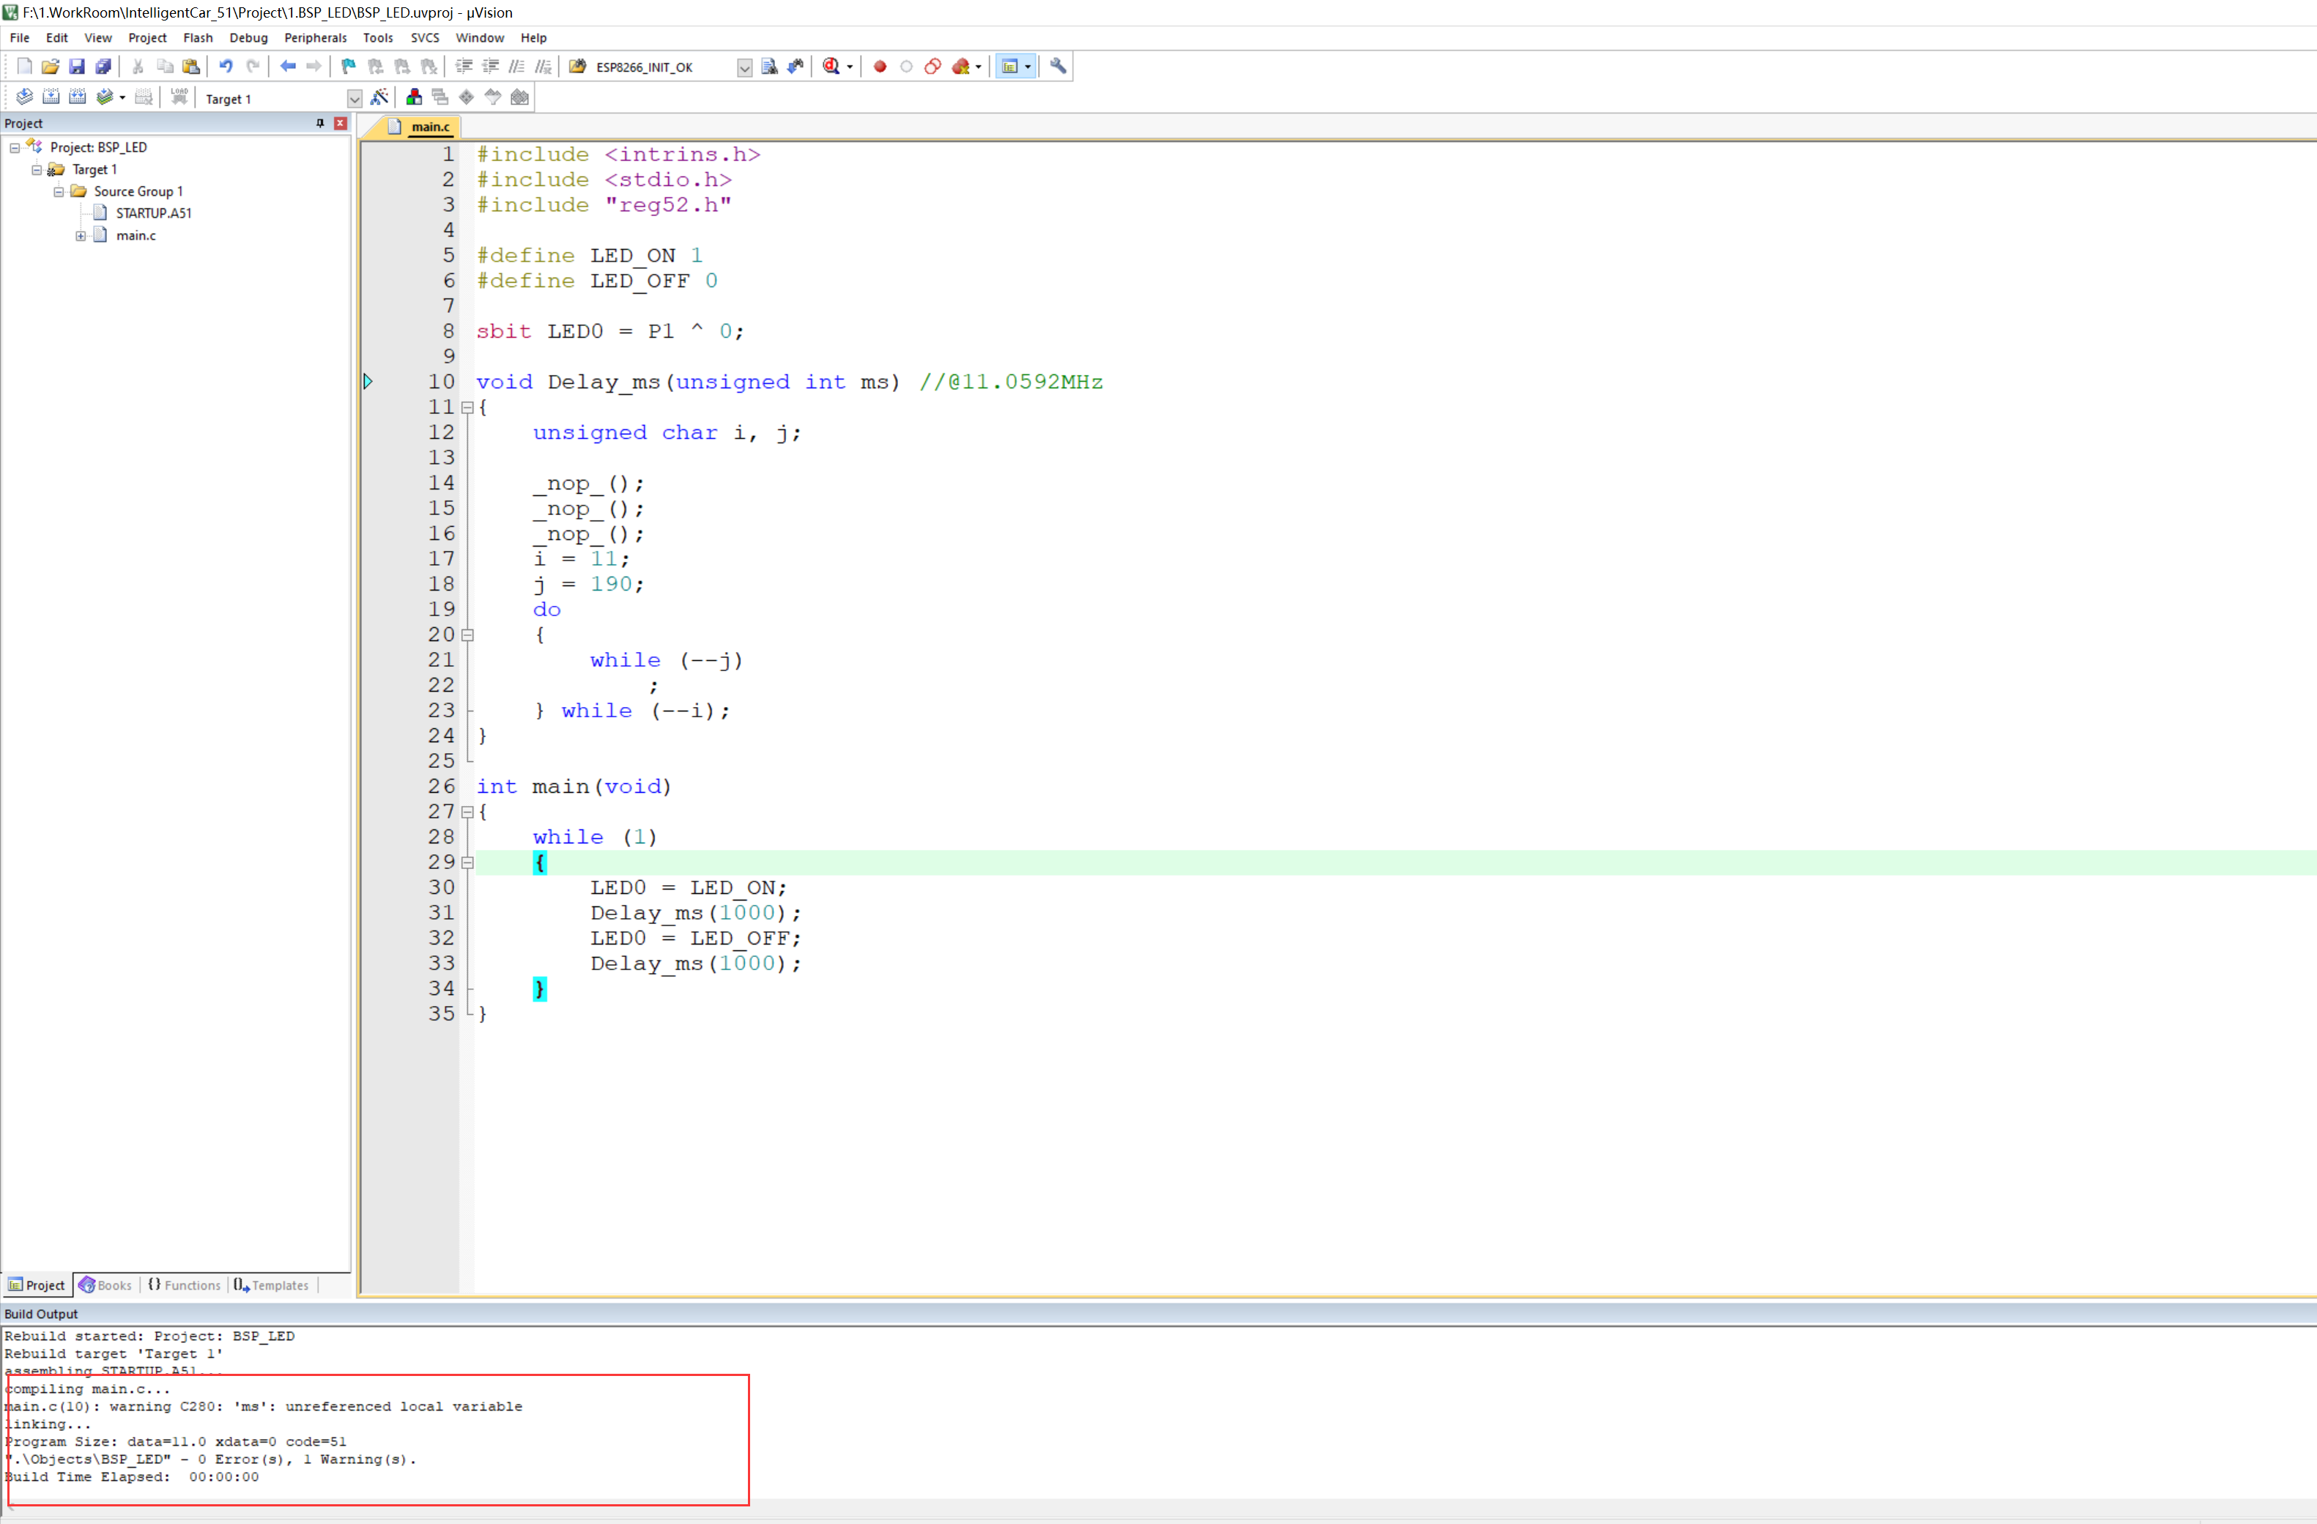Select main.c in the project tree

pyautogui.click(x=136, y=236)
